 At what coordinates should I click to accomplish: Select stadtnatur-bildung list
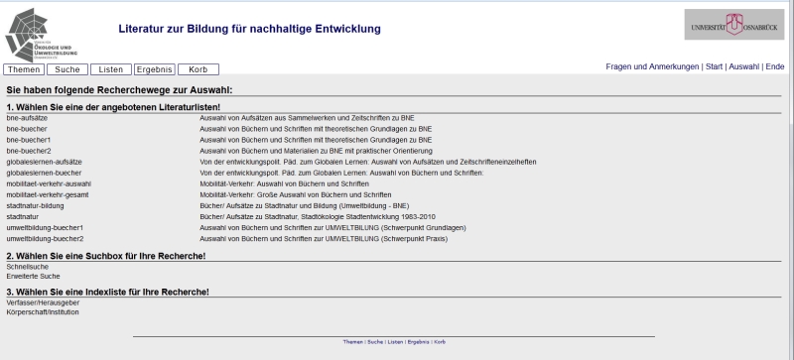[x=35, y=206]
